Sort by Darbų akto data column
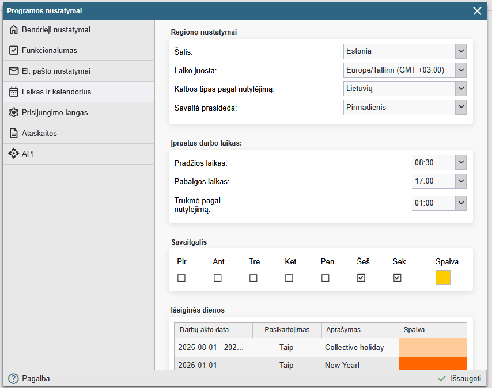 pos(213,330)
